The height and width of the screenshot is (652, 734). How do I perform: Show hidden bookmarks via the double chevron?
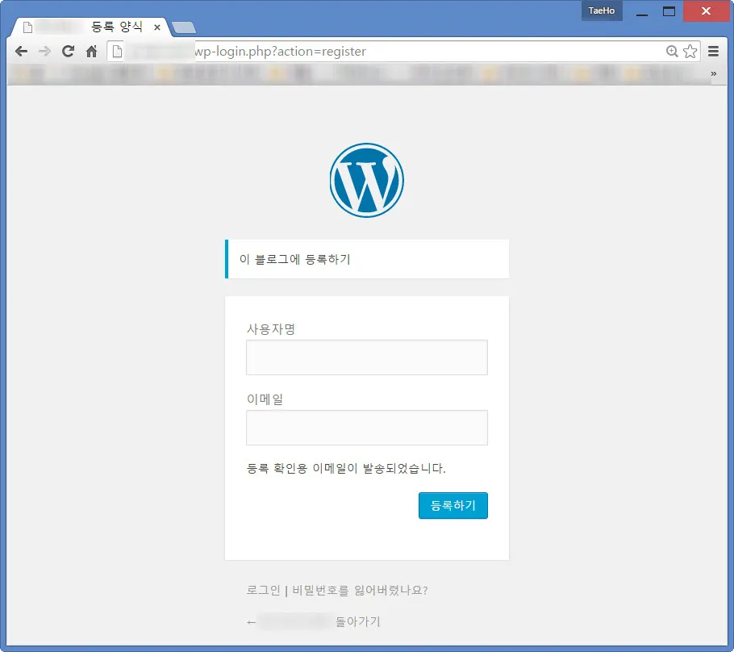tap(713, 73)
